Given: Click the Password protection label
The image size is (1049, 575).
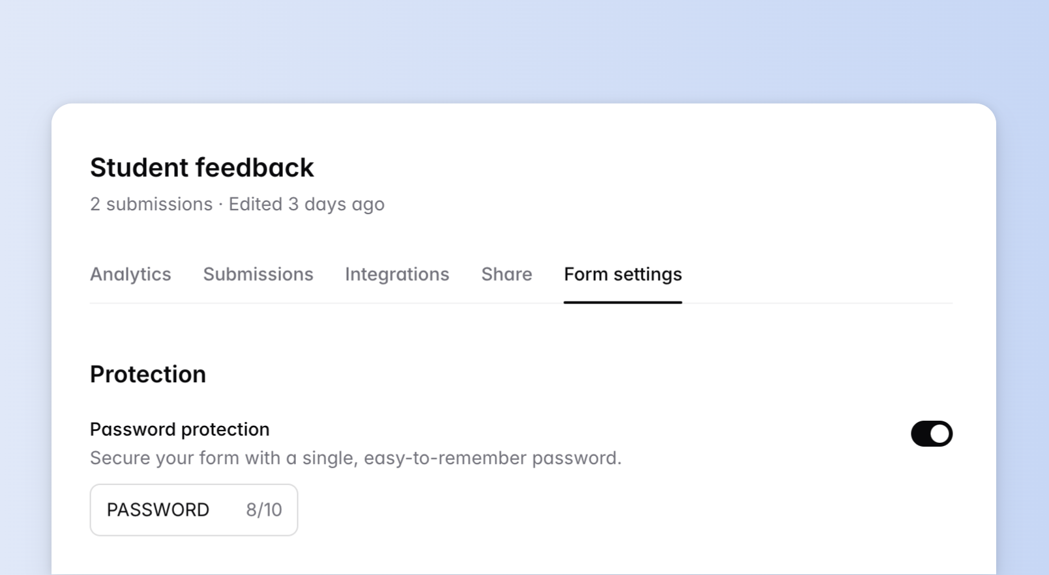Looking at the screenshot, I should pos(179,430).
